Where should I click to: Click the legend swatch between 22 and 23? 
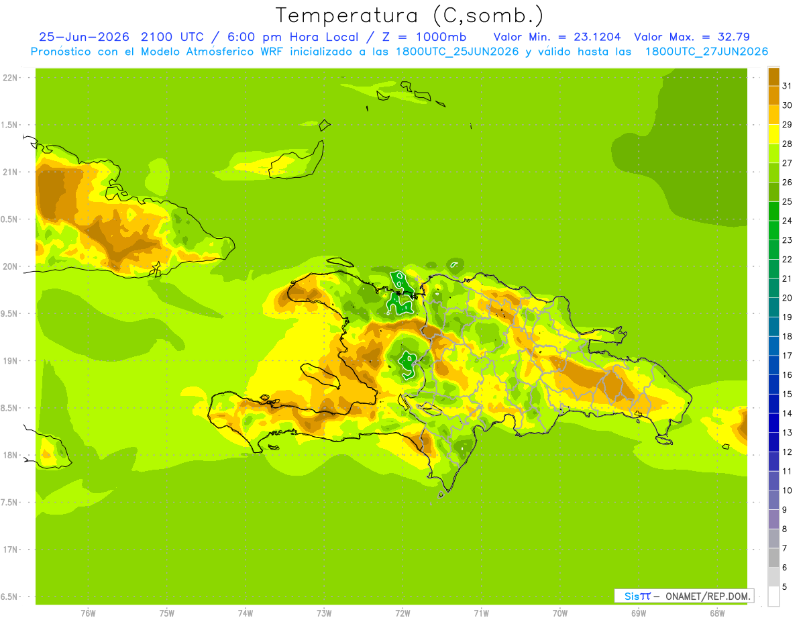pos(773,250)
